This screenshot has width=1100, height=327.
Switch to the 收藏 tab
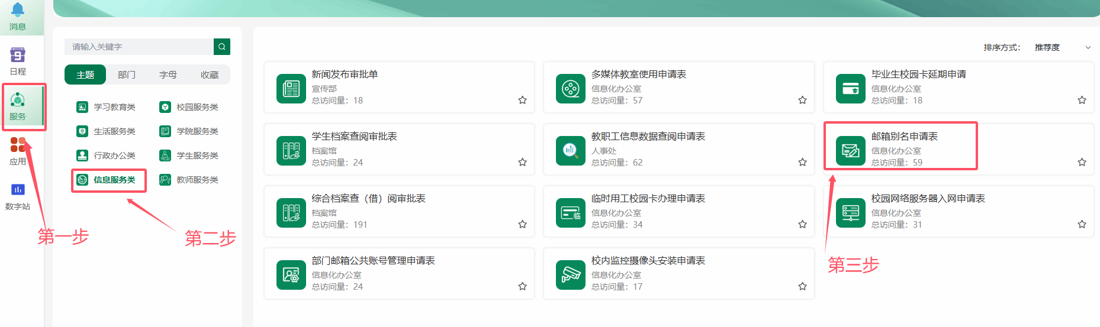pos(210,75)
